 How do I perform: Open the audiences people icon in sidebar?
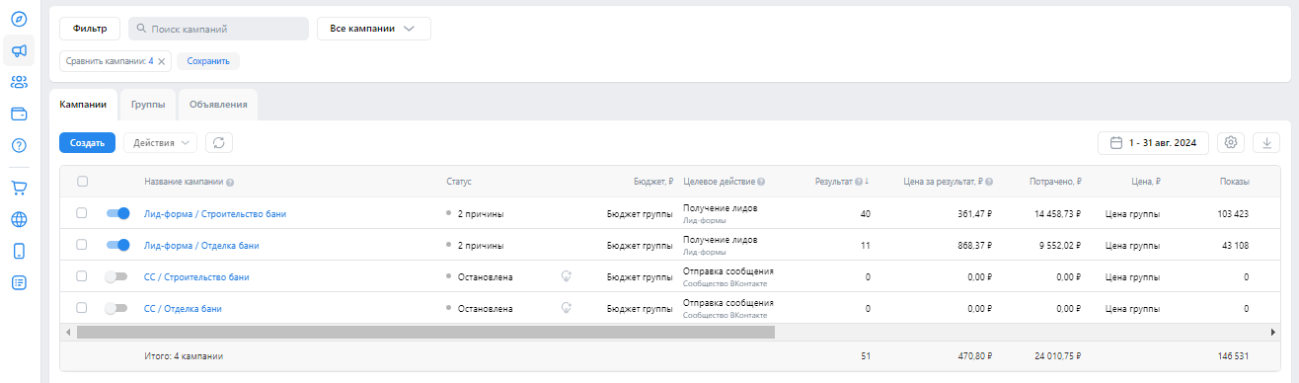tap(19, 82)
